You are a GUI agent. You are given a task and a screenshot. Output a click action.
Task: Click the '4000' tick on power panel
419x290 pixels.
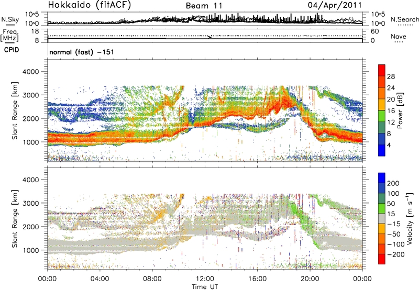[31, 72]
